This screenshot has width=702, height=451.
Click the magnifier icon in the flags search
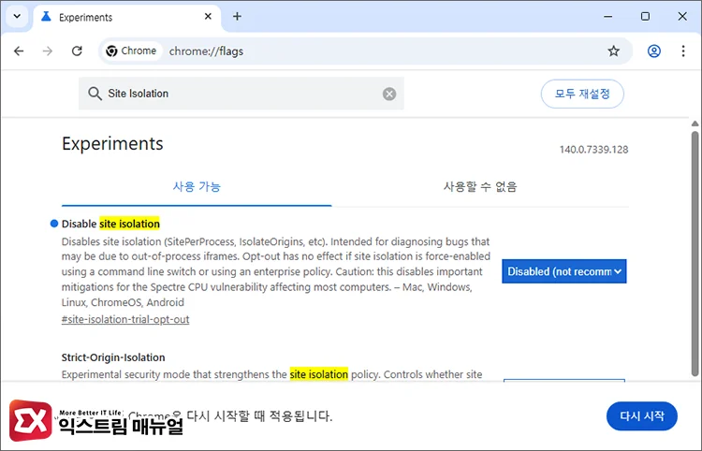(x=95, y=94)
